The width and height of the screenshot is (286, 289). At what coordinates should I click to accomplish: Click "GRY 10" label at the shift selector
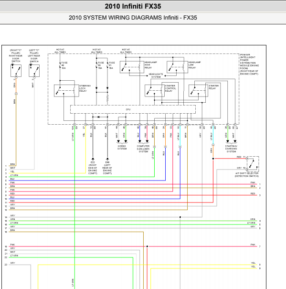point(241,168)
